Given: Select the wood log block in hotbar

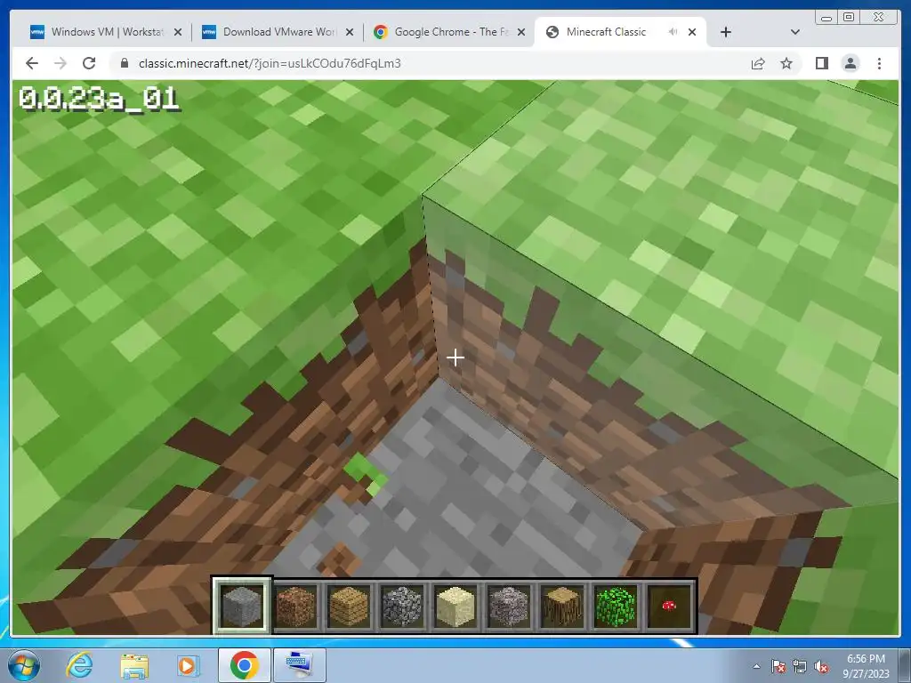Looking at the screenshot, I should point(562,606).
